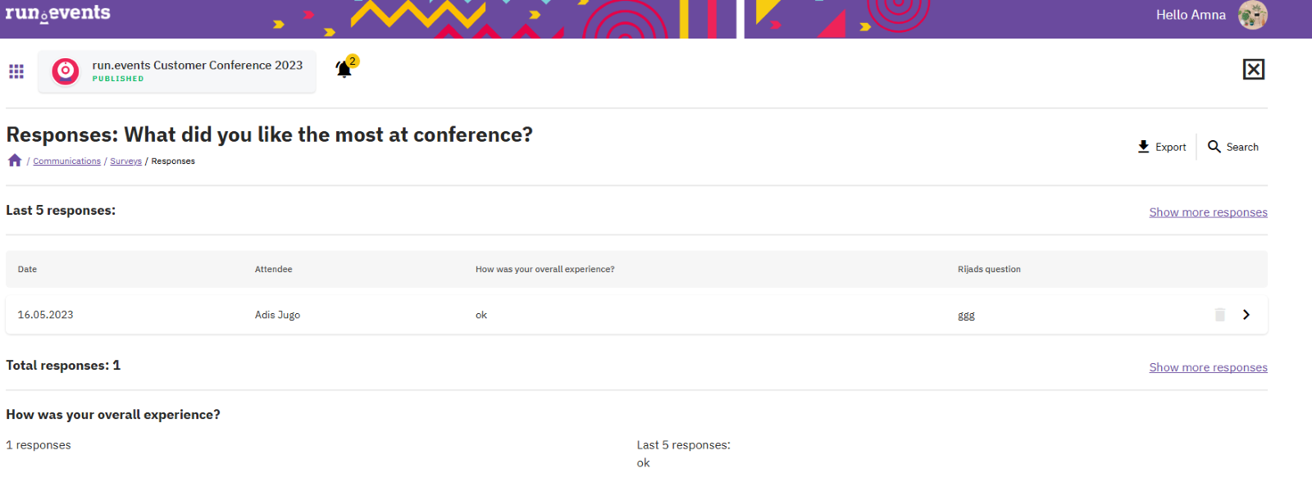Click the event's red target logo
Image resolution: width=1312 pixels, height=496 pixels.
click(x=66, y=71)
